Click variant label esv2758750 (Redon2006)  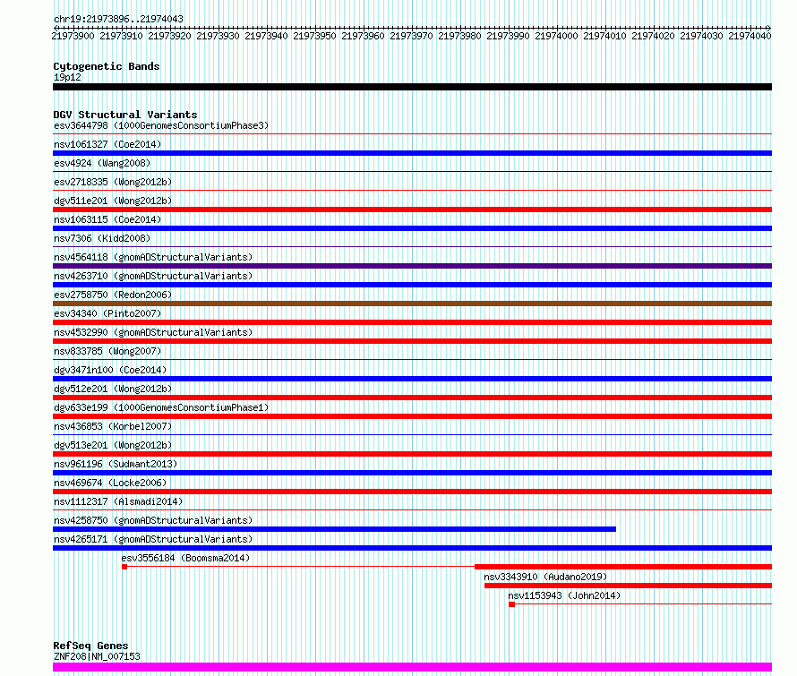(113, 295)
